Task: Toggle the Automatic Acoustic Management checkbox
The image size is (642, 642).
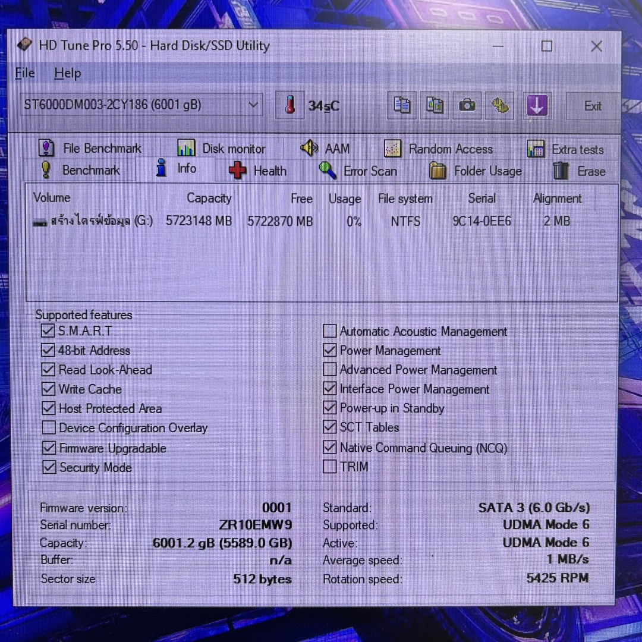Action: click(329, 331)
